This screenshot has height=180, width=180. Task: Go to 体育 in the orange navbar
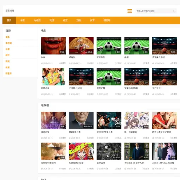click(x=92, y=20)
